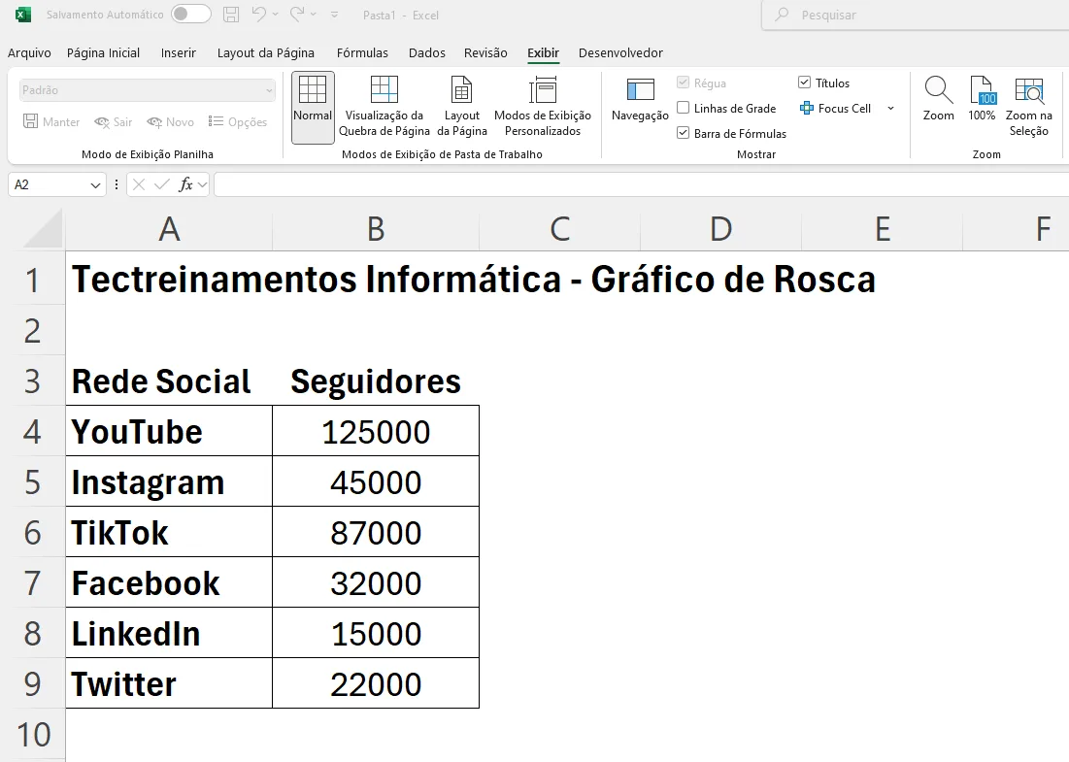The width and height of the screenshot is (1069, 762).
Task: Click the formula bar input area
Action: [641, 184]
